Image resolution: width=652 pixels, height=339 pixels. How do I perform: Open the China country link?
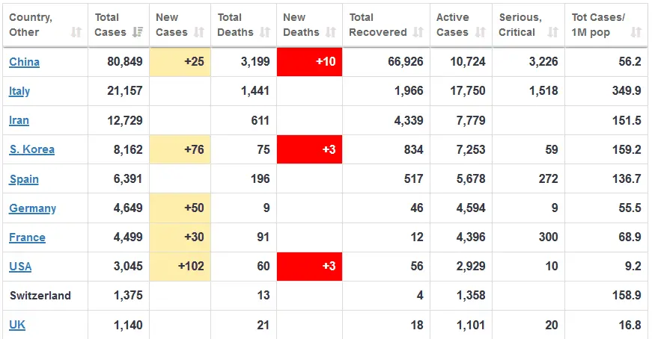pos(24,62)
